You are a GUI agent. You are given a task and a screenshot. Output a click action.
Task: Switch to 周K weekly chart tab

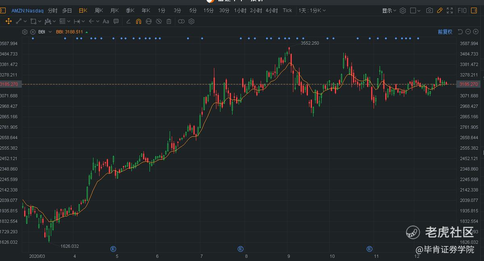click(99, 10)
